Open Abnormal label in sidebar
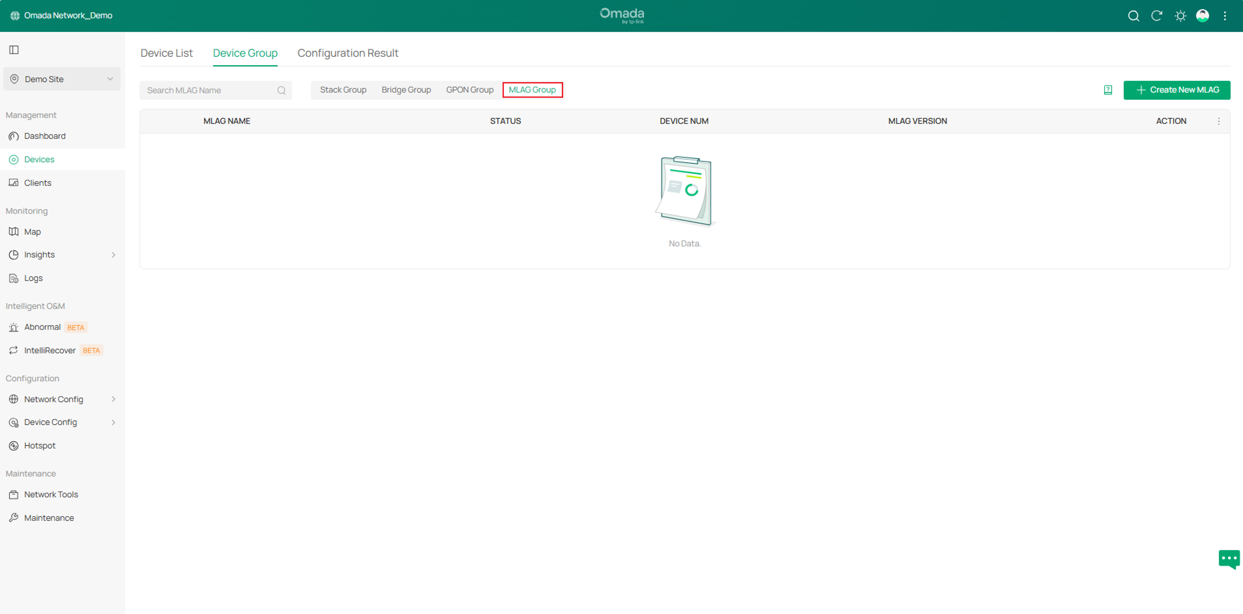The image size is (1243, 614). click(43, 327)
